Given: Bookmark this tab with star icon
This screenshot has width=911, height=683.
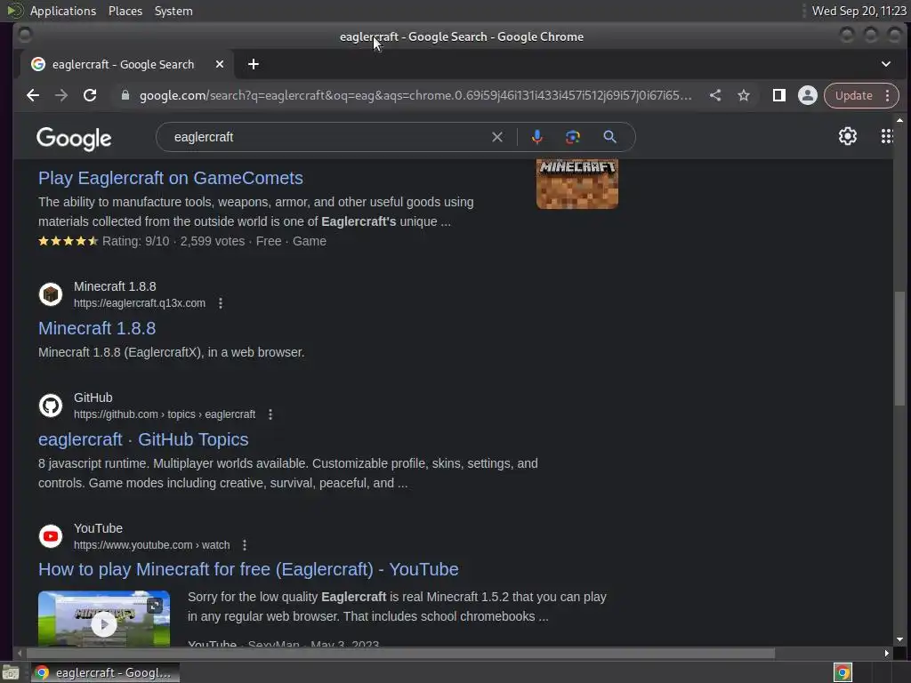Looking at the screenshot, I should click(744, 95).
